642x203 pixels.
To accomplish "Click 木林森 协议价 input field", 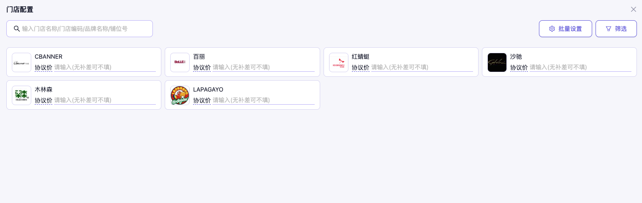I will coord(105,100).
